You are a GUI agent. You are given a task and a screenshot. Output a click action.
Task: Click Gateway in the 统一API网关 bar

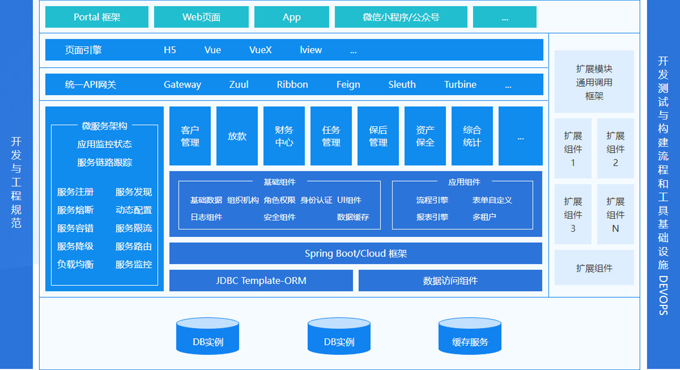tap(182, 84)
